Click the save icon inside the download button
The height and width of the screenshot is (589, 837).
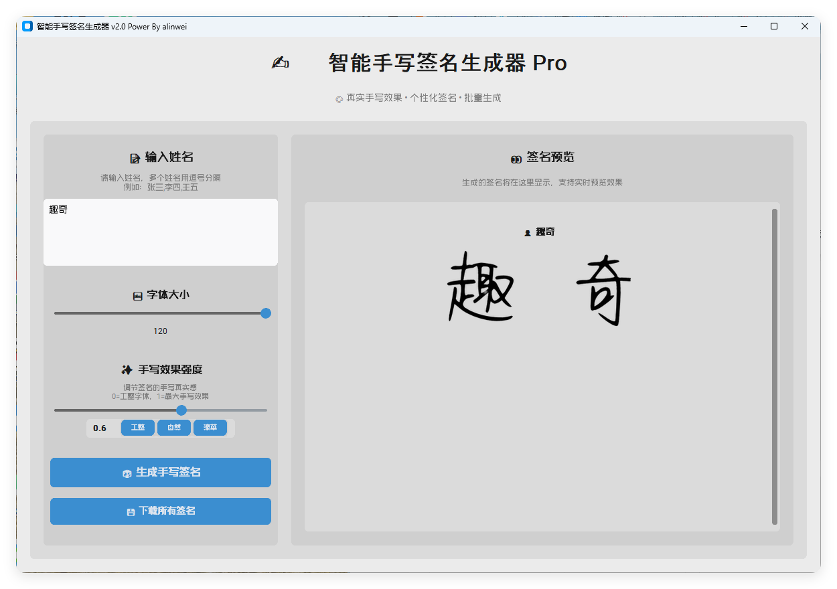131,511
